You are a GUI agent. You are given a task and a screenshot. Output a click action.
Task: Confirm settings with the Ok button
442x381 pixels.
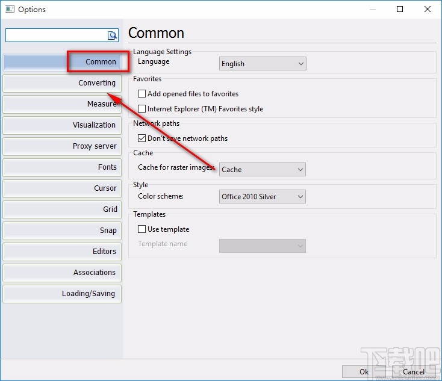coord(364,372)
